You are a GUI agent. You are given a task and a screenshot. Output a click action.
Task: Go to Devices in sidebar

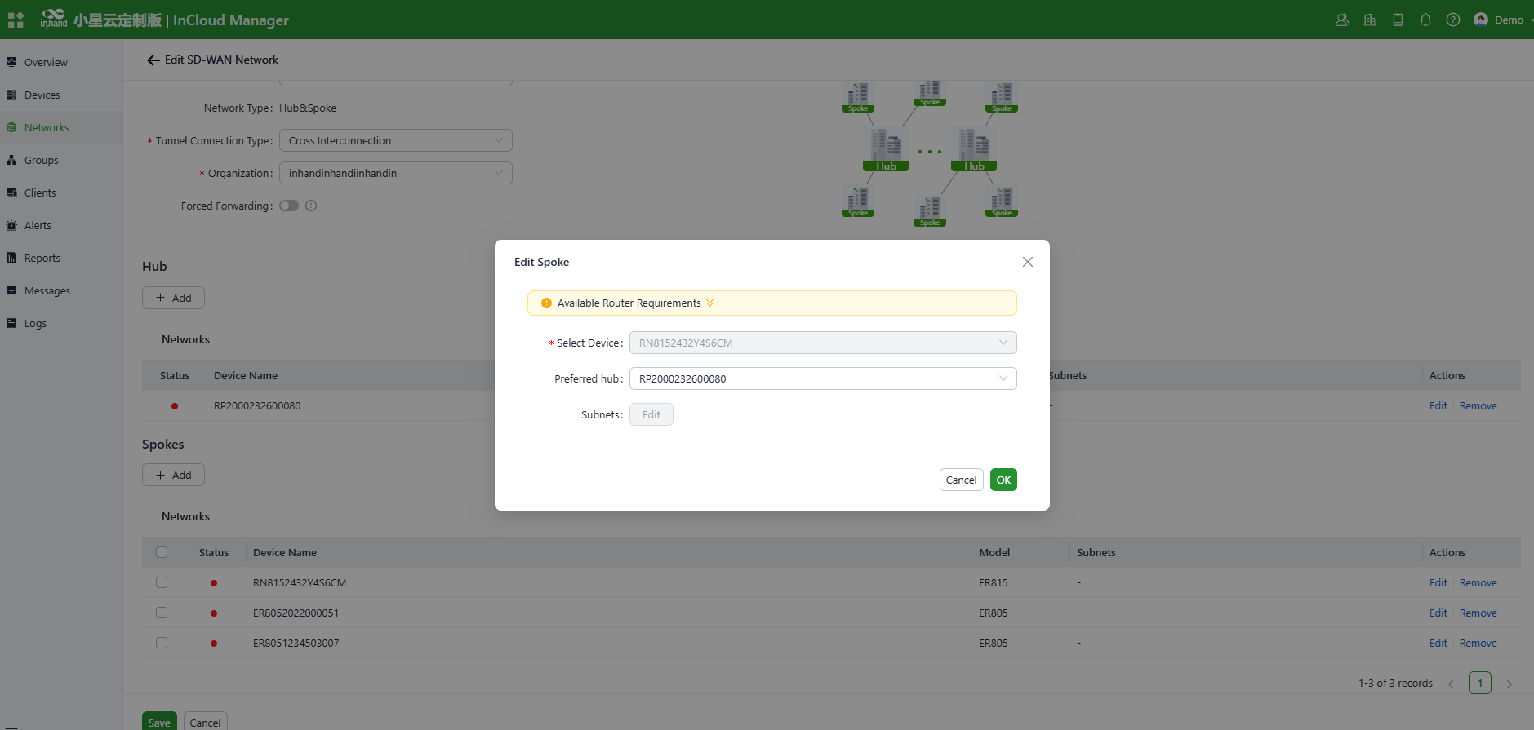point(42,95)
